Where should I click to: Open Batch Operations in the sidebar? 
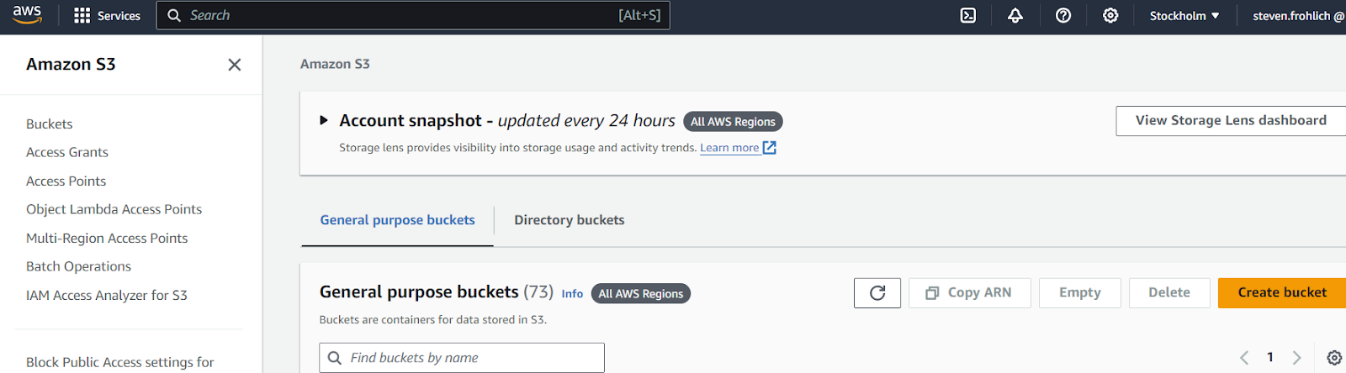click(x=79, y=266)
